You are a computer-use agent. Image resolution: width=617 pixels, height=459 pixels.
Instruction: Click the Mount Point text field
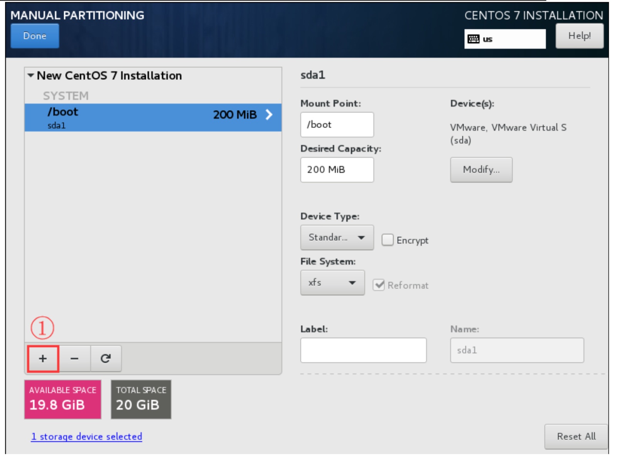[x=337, y=124]
